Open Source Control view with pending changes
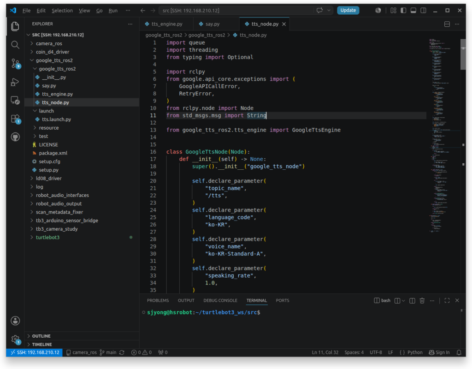Image resolution: width=472 pixels, height=369 pixels. point(15,64)
